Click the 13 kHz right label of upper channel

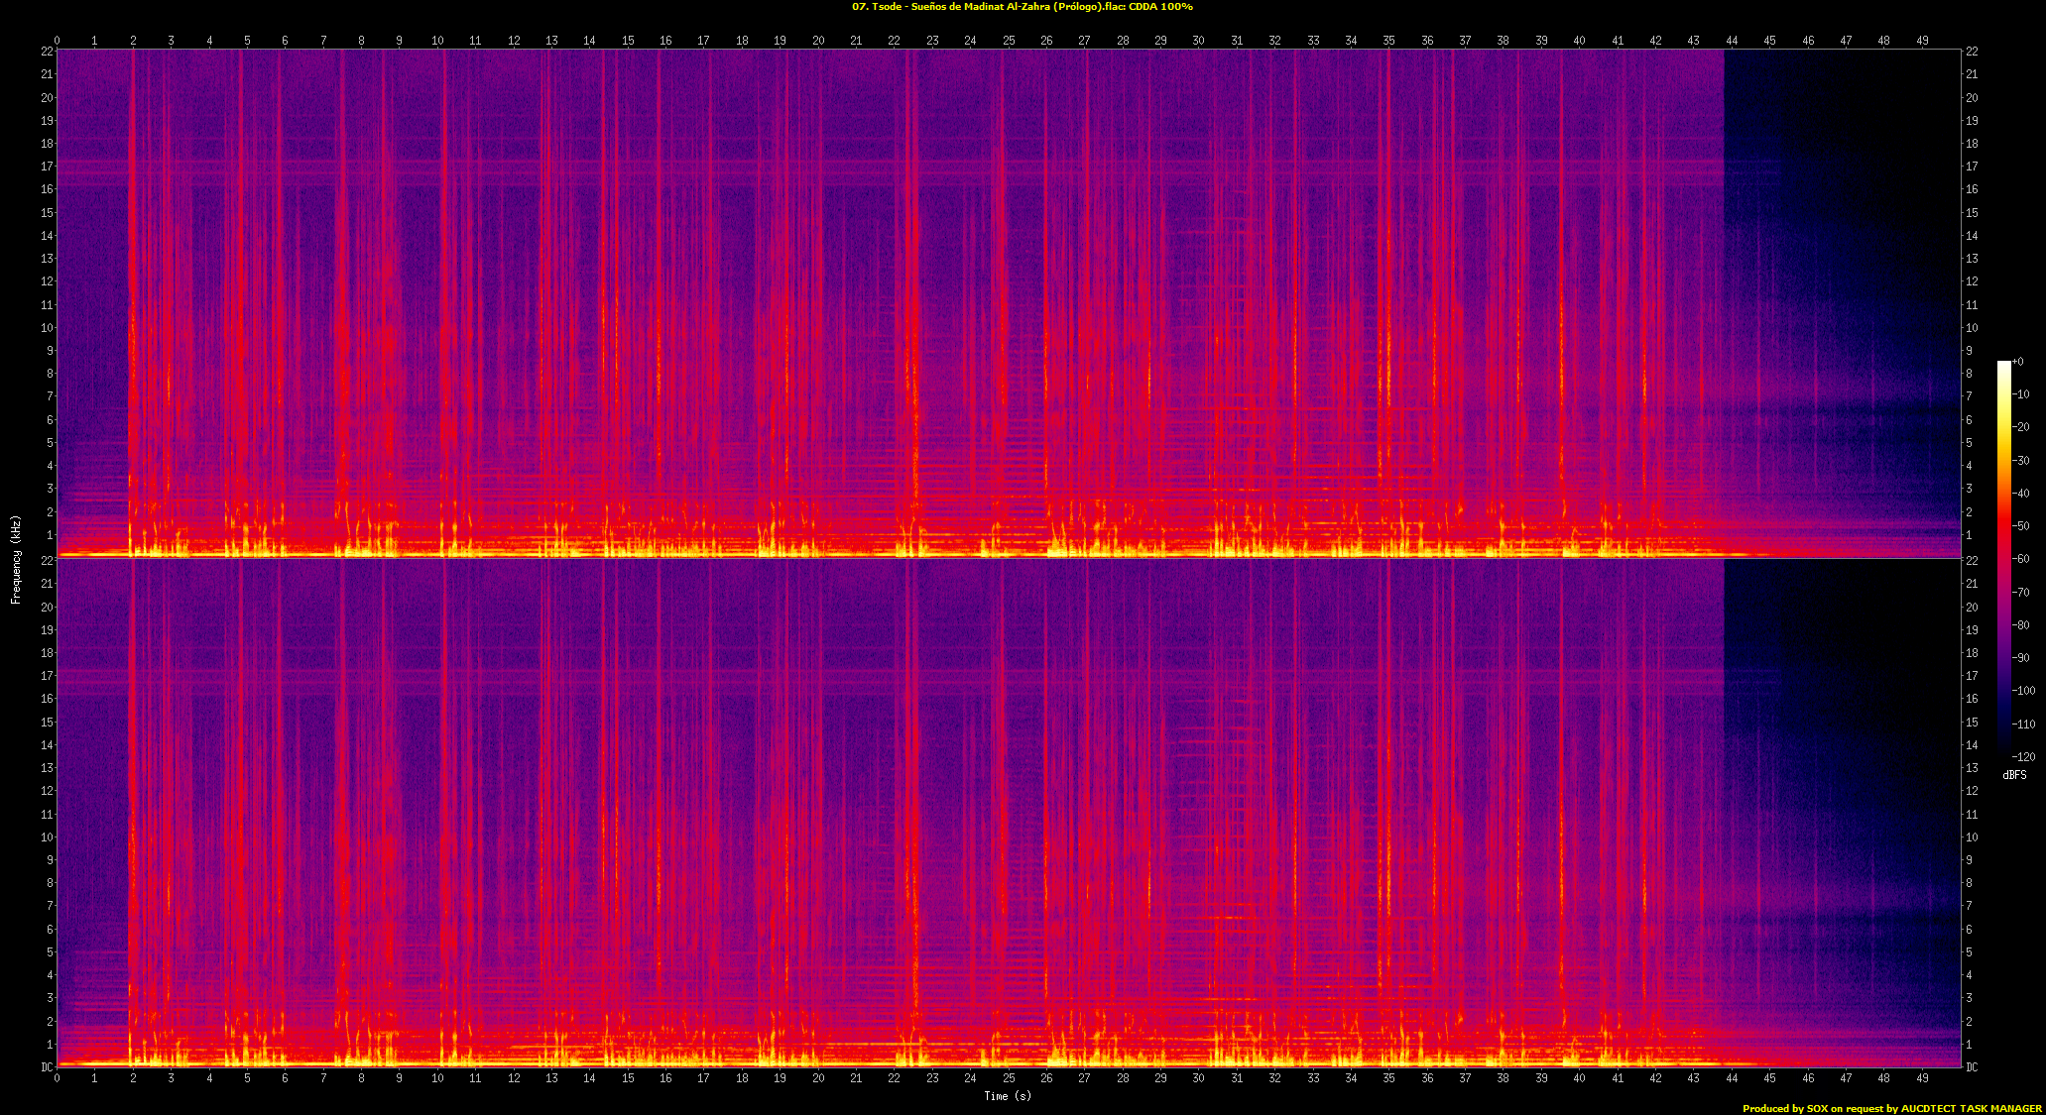[x=1972, y=259]
